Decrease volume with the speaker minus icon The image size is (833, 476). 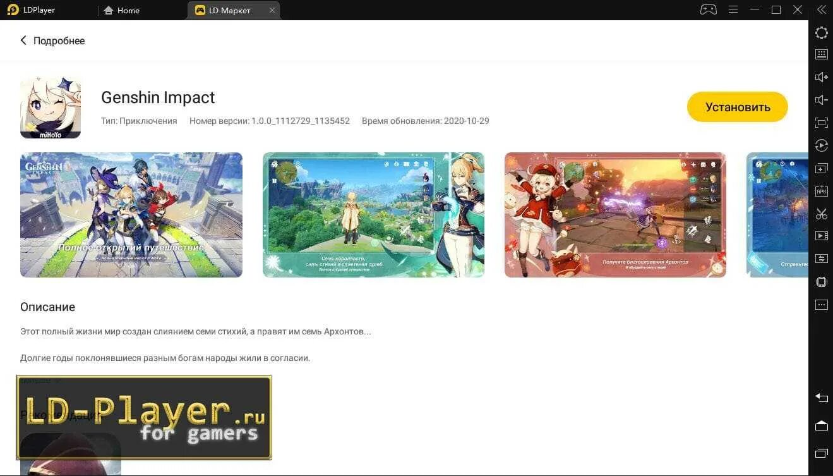click(821, 100)
